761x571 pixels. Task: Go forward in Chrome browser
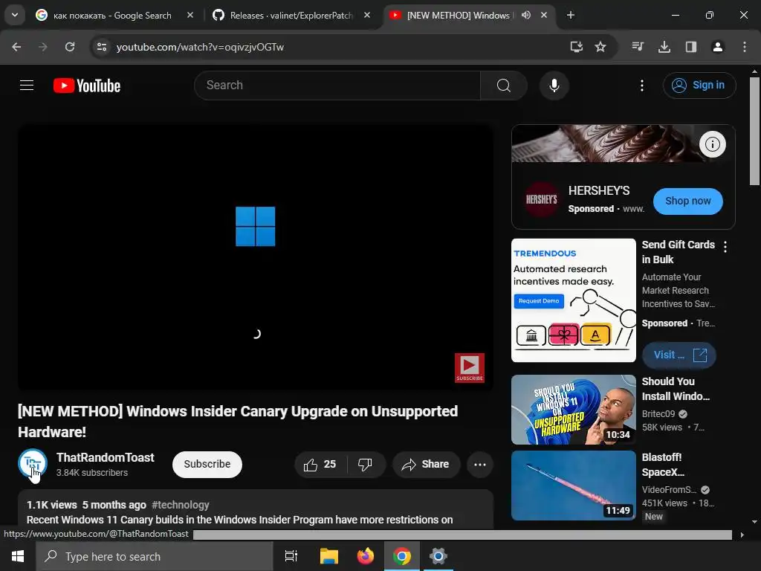click(43, 47)
